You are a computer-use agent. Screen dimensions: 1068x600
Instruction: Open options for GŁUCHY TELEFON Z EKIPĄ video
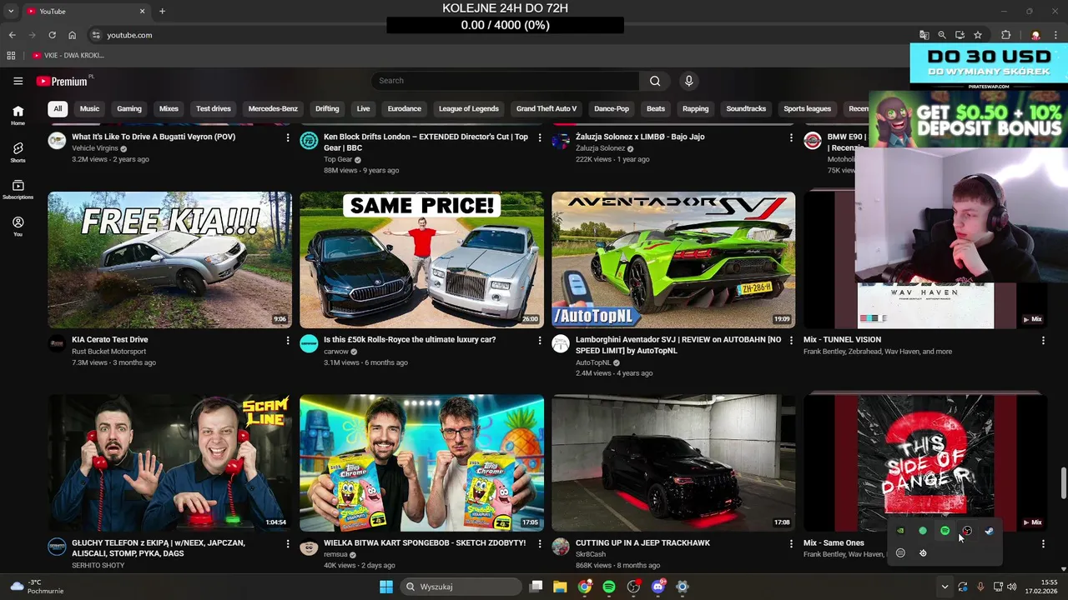288,543
